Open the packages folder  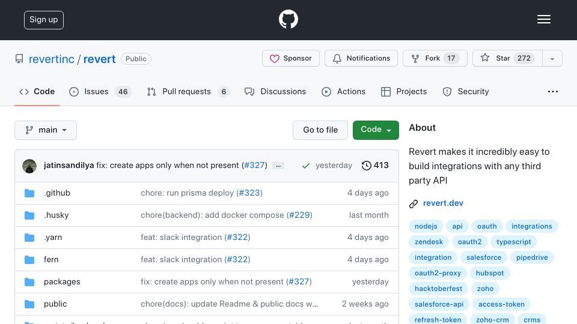(x=62, y=282)
